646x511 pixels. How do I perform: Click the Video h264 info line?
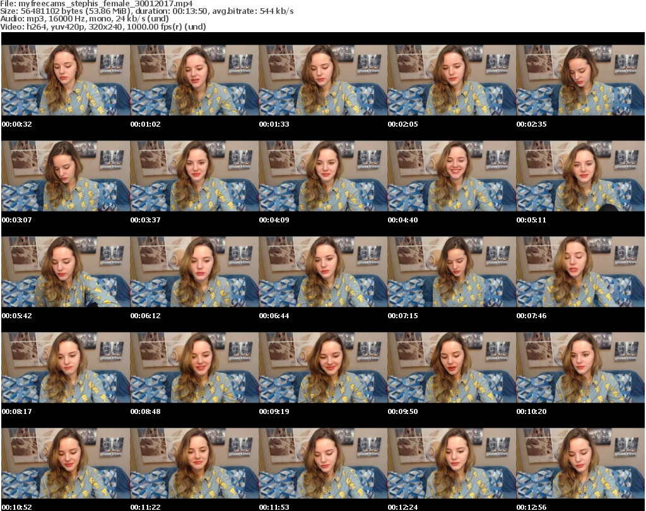(x=103, y=26)
